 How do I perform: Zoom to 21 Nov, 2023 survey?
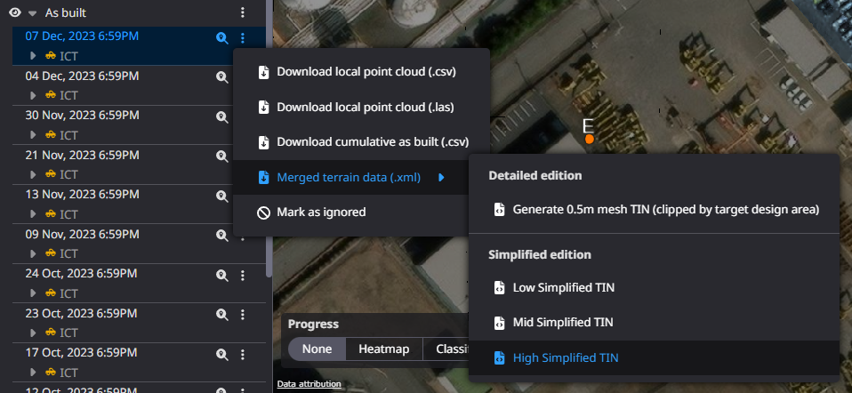pyautogui.click(x=221, y=156)
